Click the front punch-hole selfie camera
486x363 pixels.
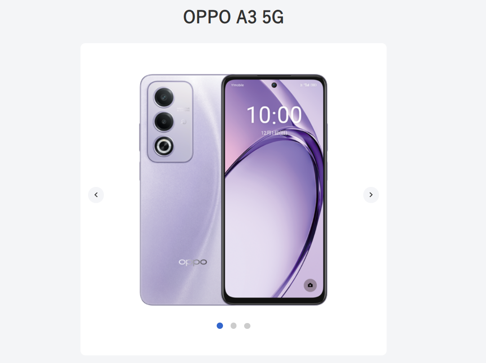tap(274, 85)
